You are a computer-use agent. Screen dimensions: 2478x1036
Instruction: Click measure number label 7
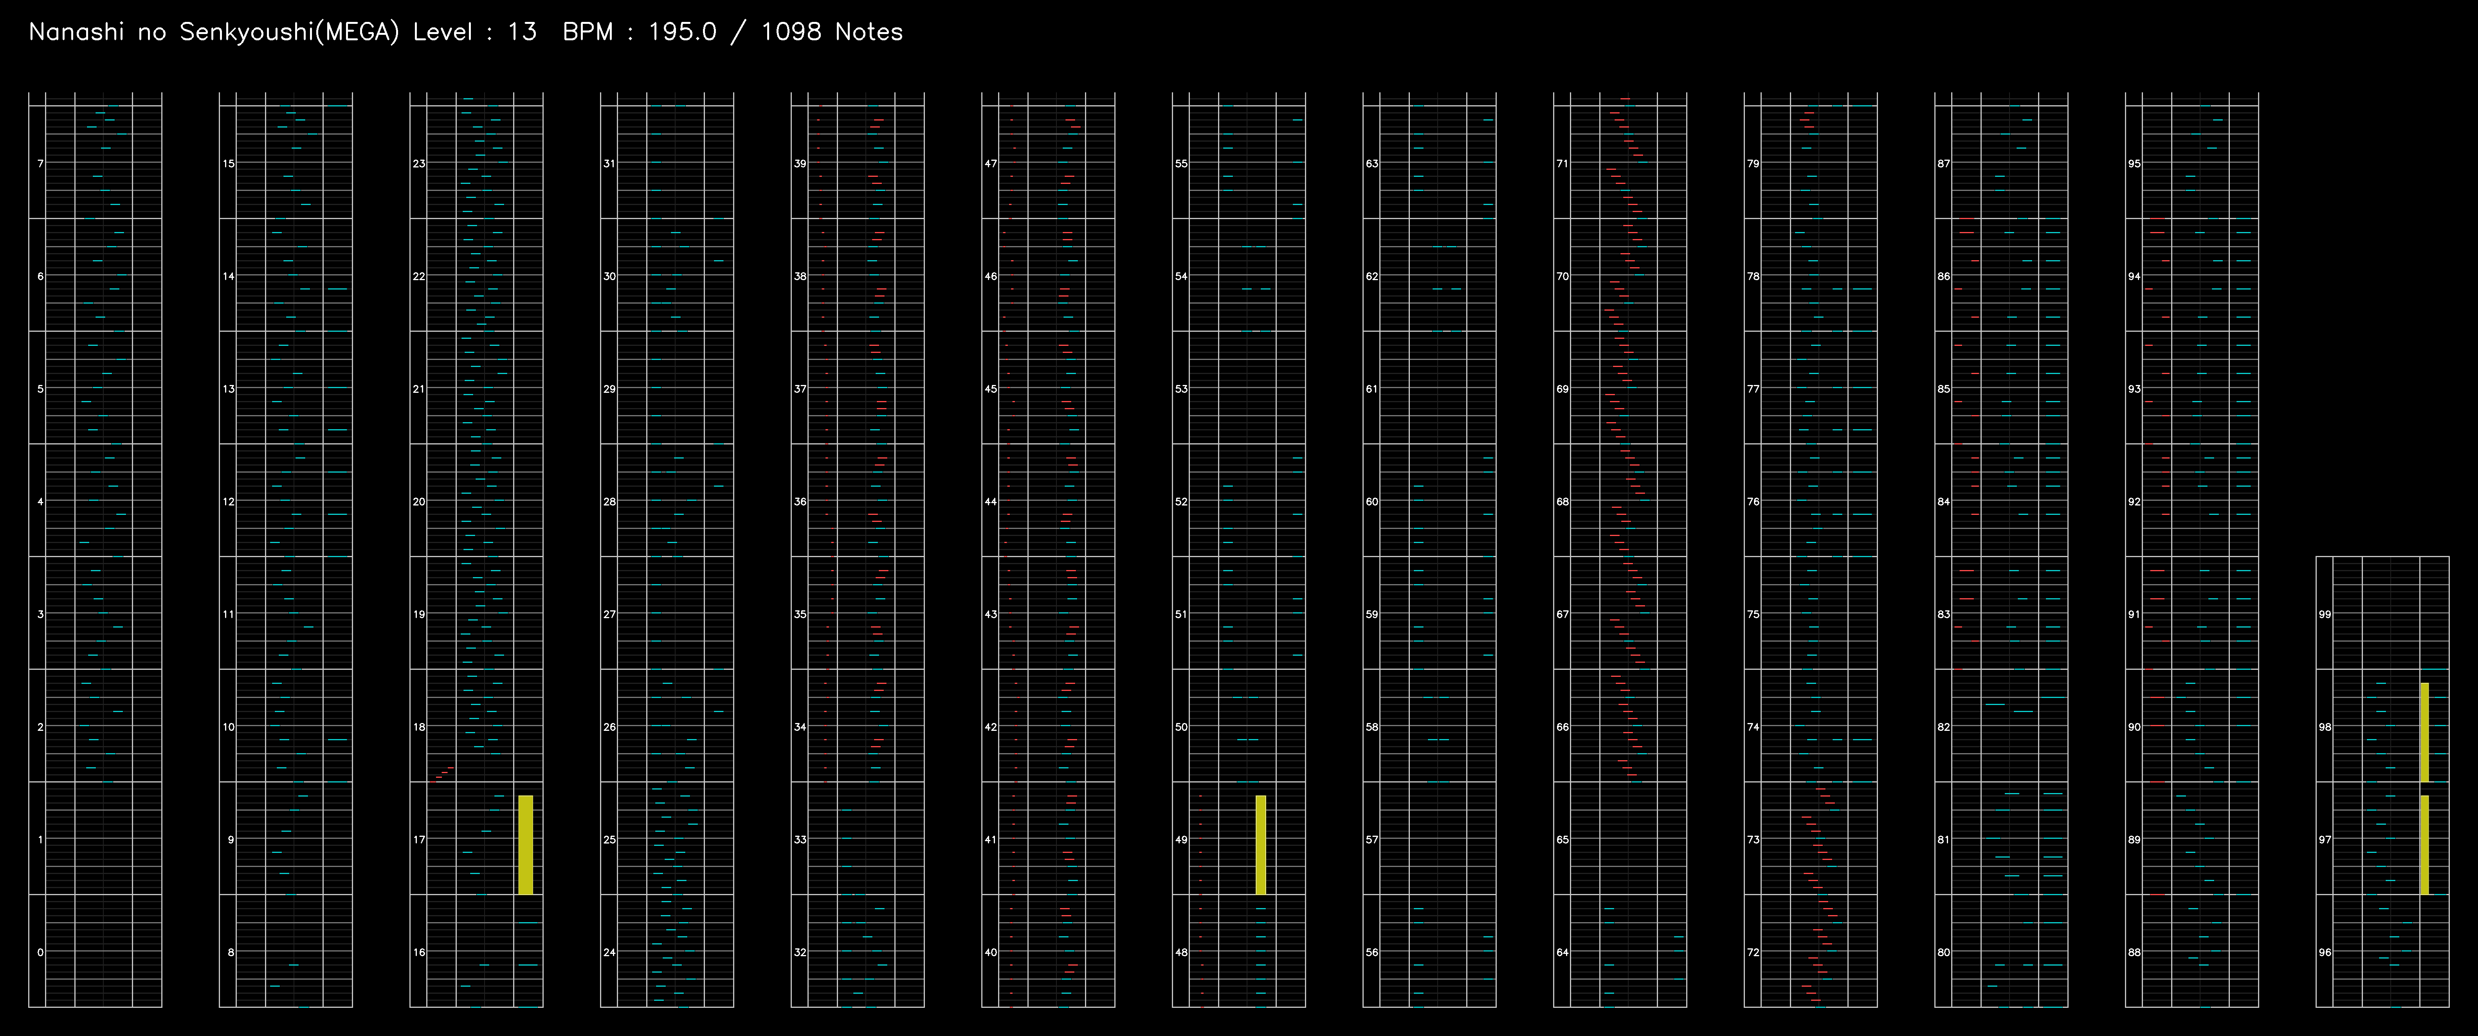click(40, 164)
